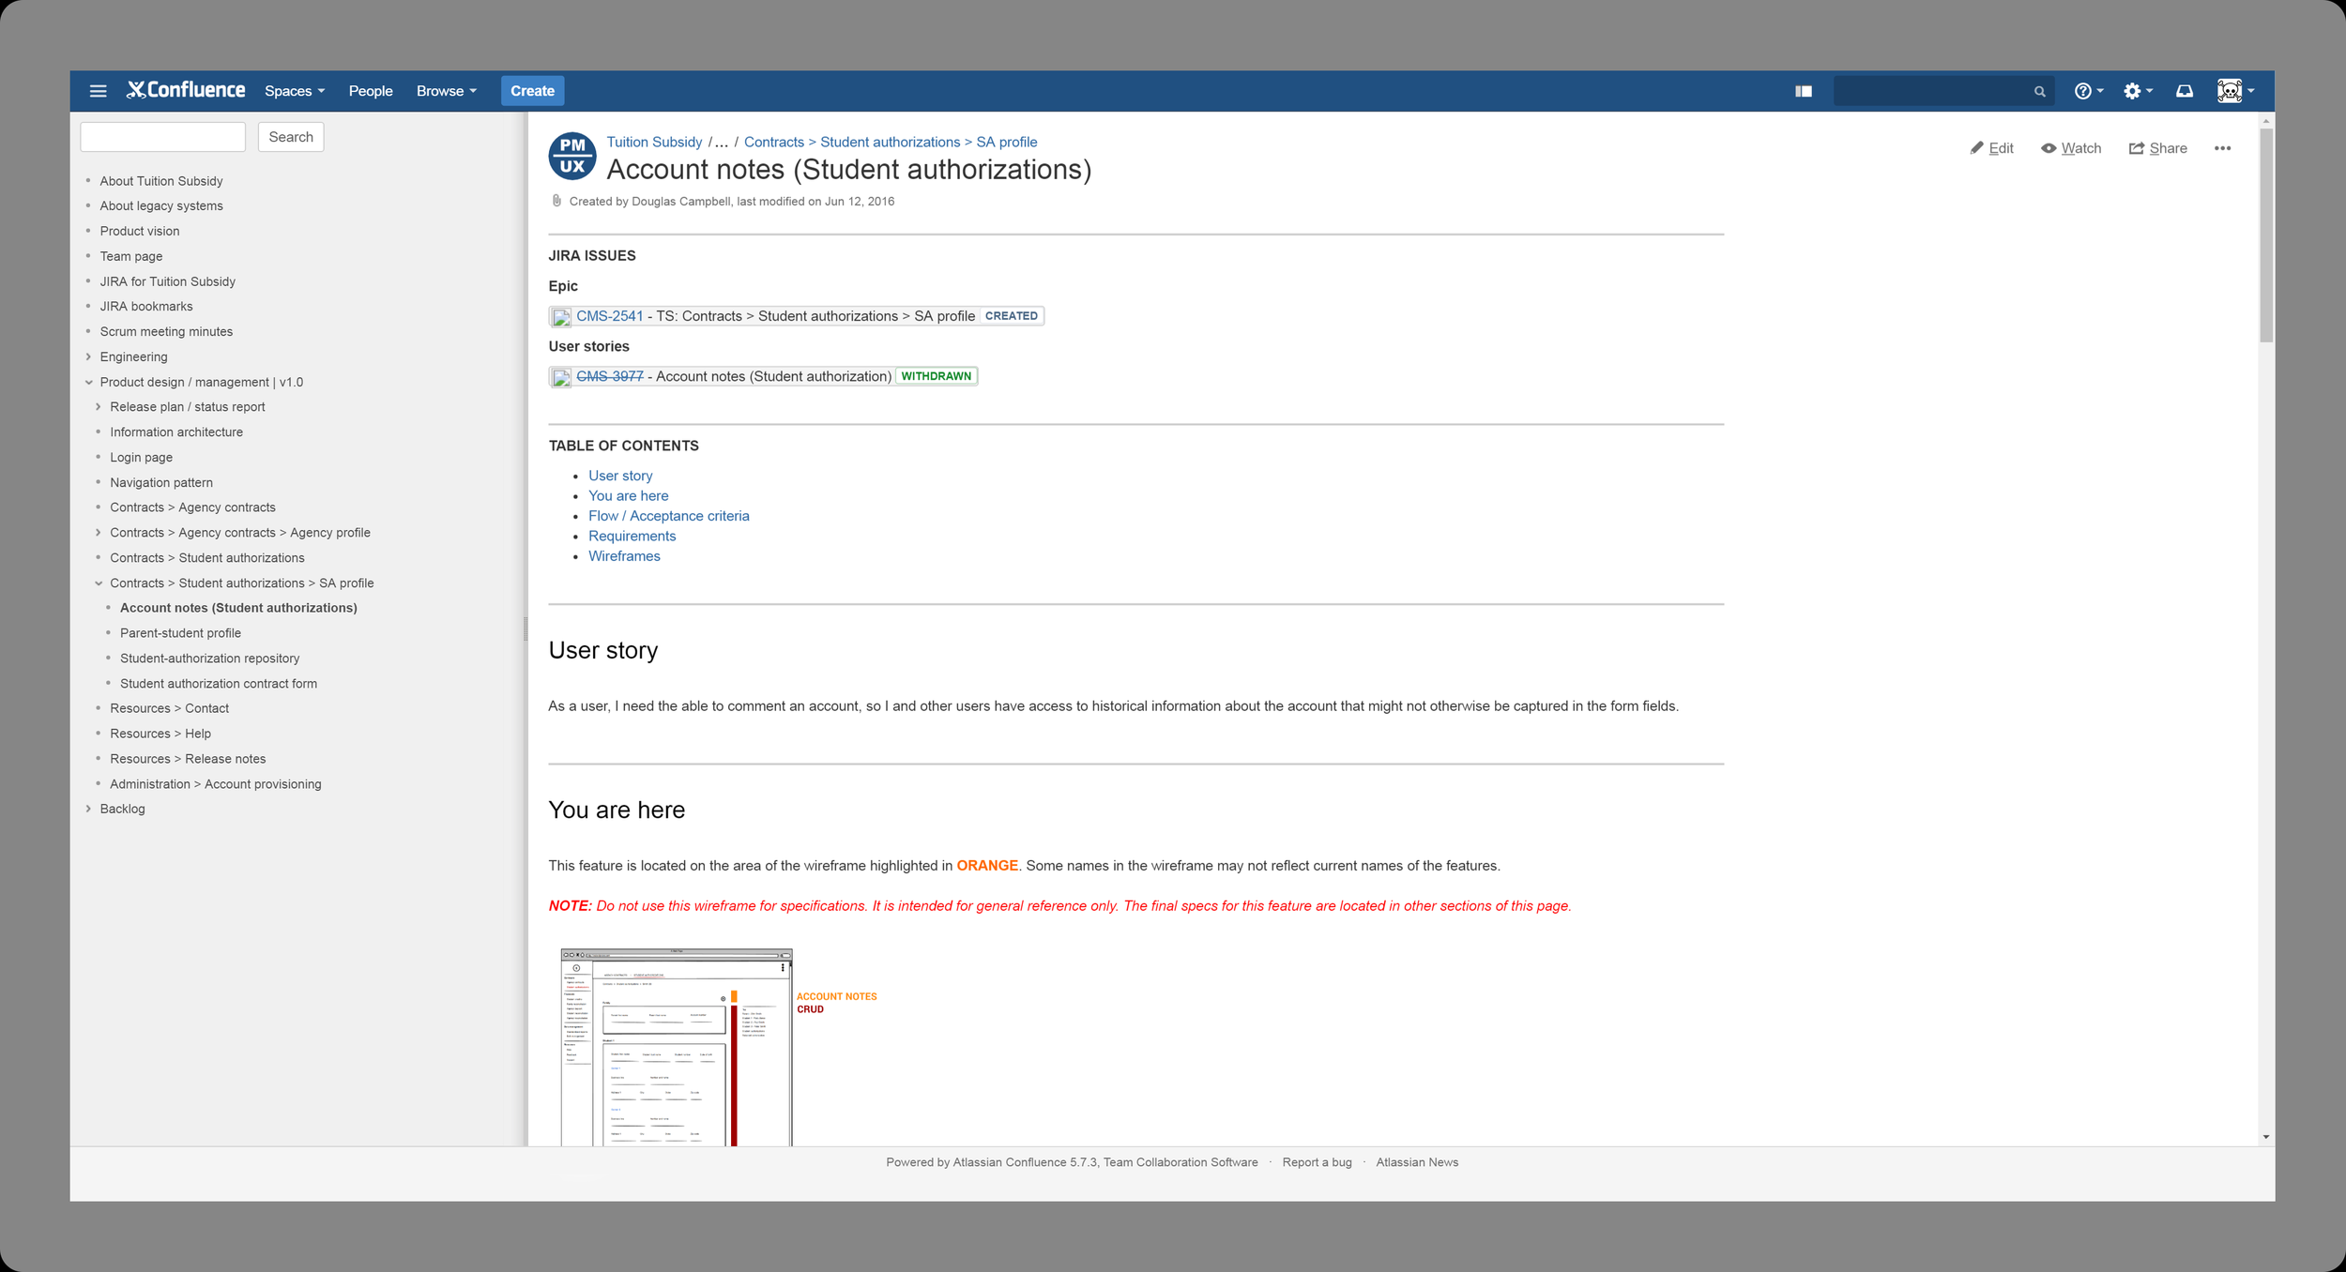The width and height of the screenshot is (2346, 1272).
Task: Collapse Product design / management tree node
Action: (88, 382)
